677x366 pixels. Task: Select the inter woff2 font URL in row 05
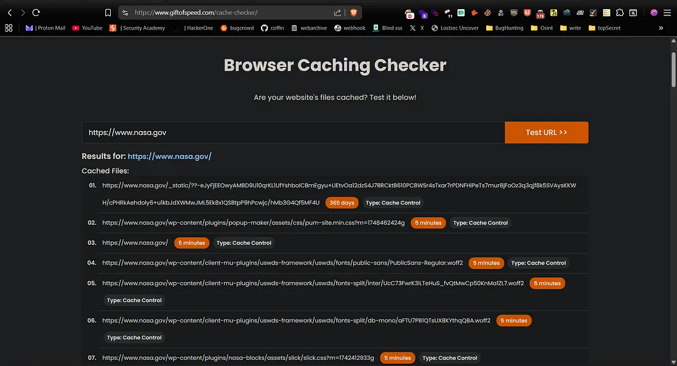point(313,283)
